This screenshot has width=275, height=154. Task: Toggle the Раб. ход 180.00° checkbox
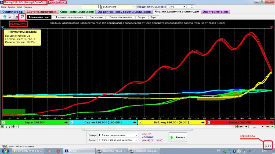(x=140, y=122)
